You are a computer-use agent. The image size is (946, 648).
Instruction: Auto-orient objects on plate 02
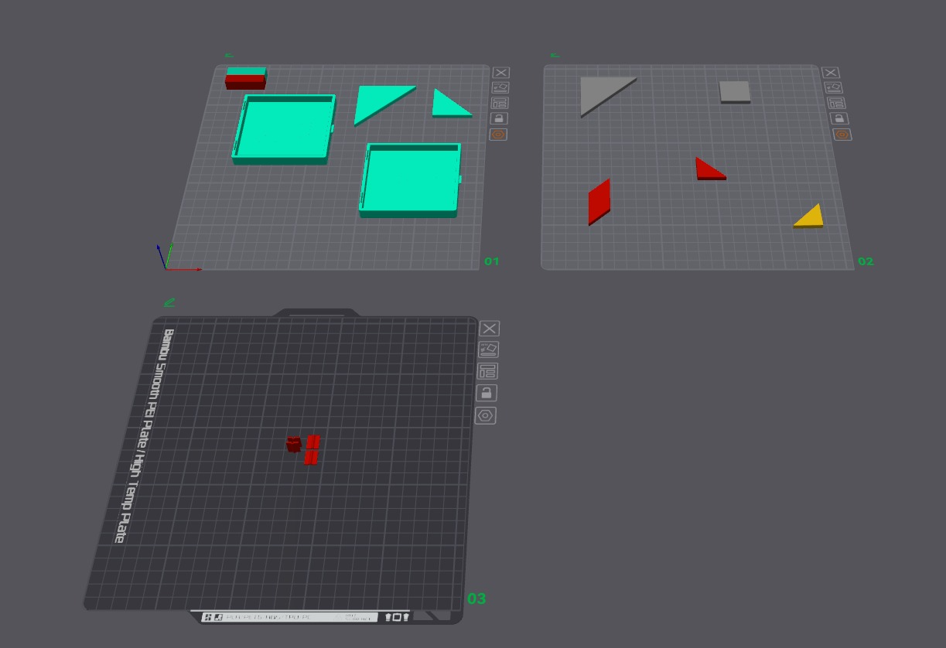click(833, 87)
